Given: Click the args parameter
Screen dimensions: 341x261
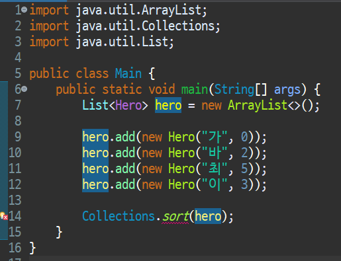Looking at the screenshot, I should click(x=287, y=90).
